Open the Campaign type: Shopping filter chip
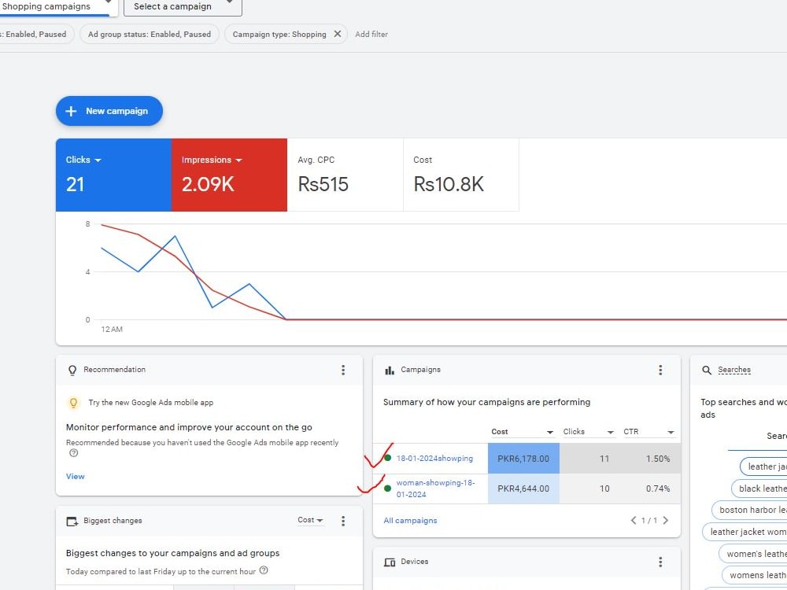This screenshot has width=787, height=590. tap(279, 34)
